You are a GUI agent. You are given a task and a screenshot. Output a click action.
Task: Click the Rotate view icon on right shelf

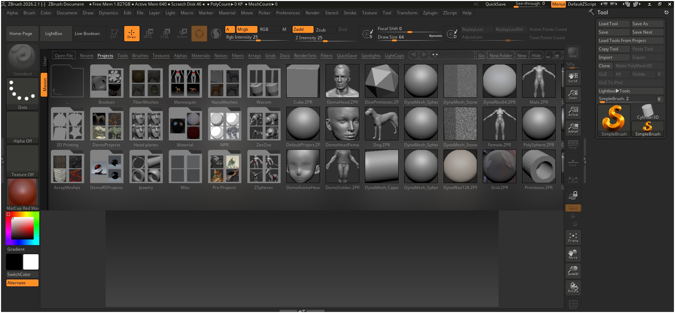pyautogui.click(x=573, y=288)
